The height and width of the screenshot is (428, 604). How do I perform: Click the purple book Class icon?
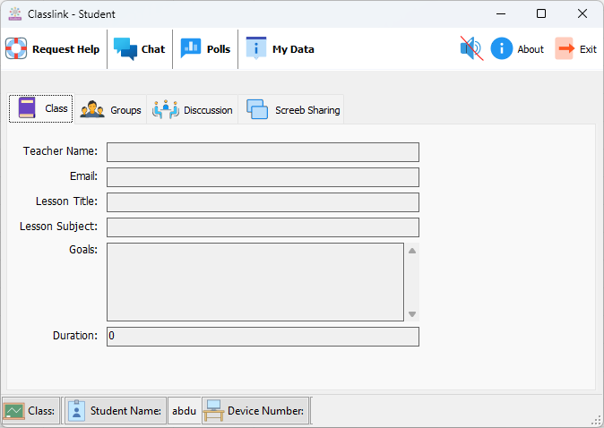[x=27, y=107]
